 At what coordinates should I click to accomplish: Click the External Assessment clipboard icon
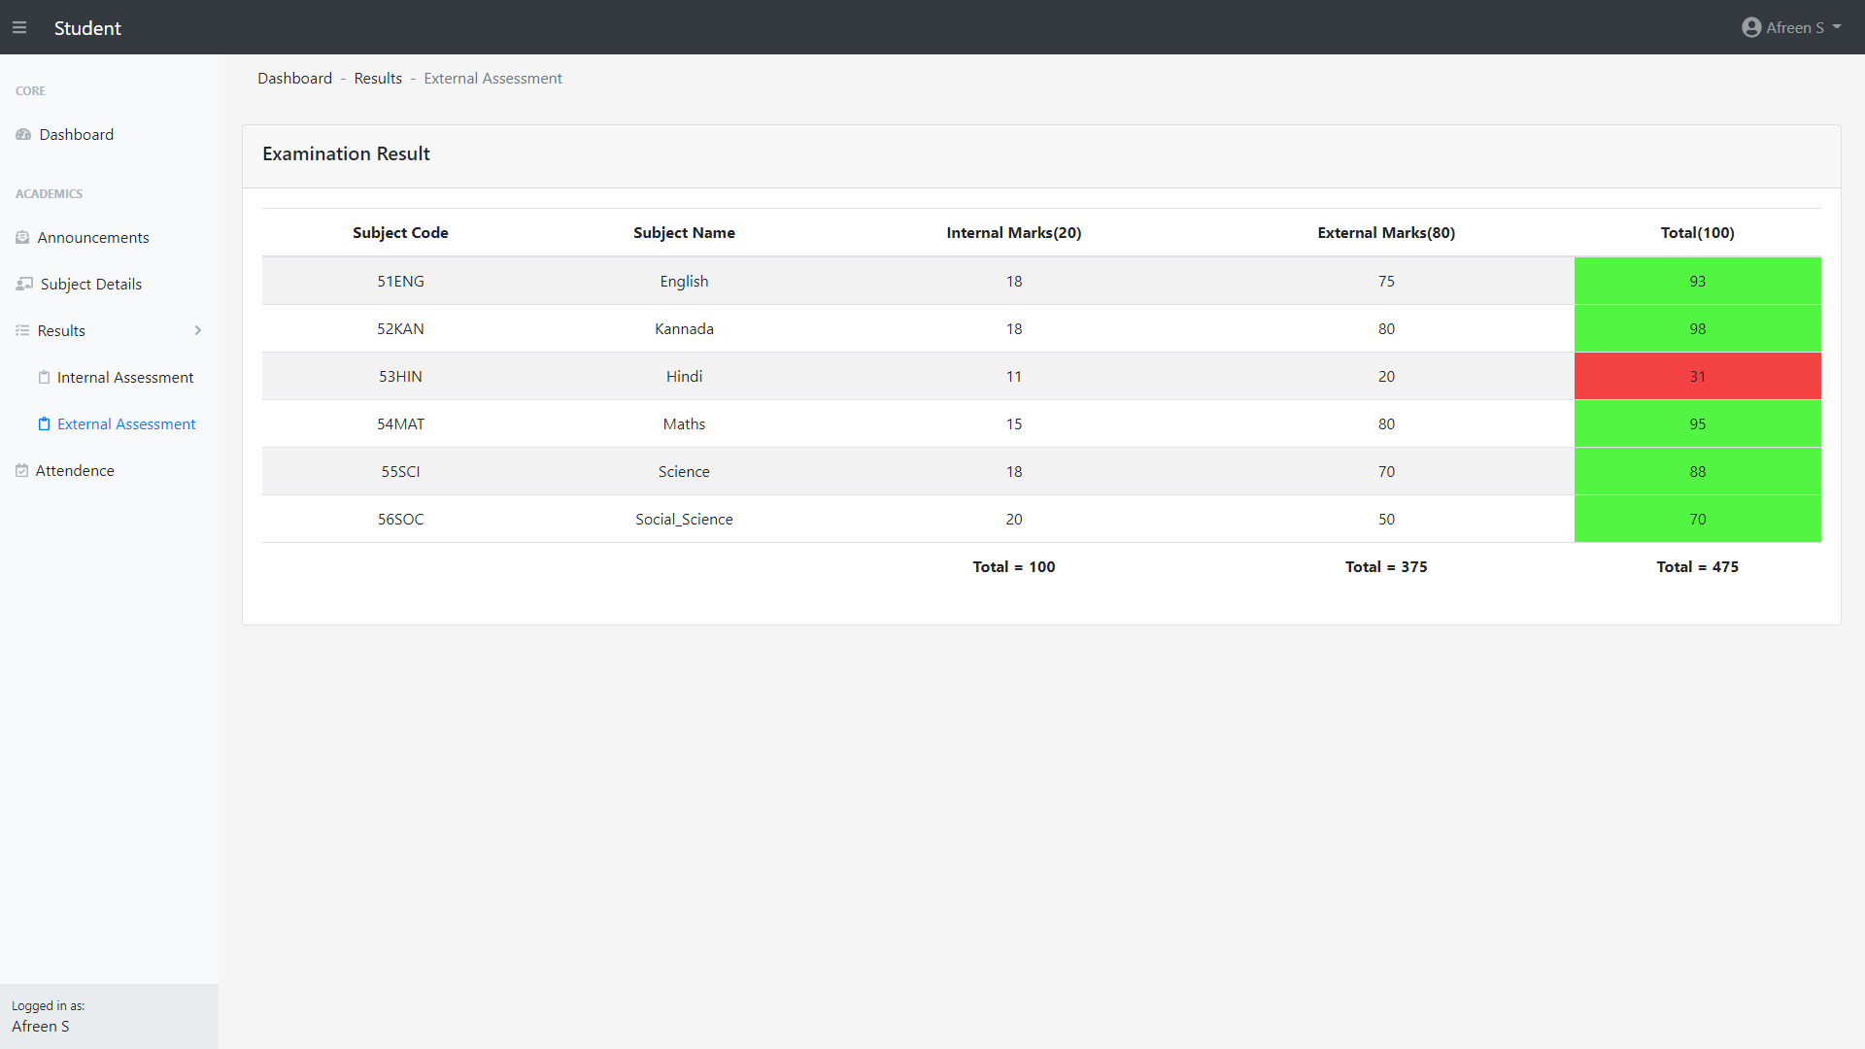point(44,424)
